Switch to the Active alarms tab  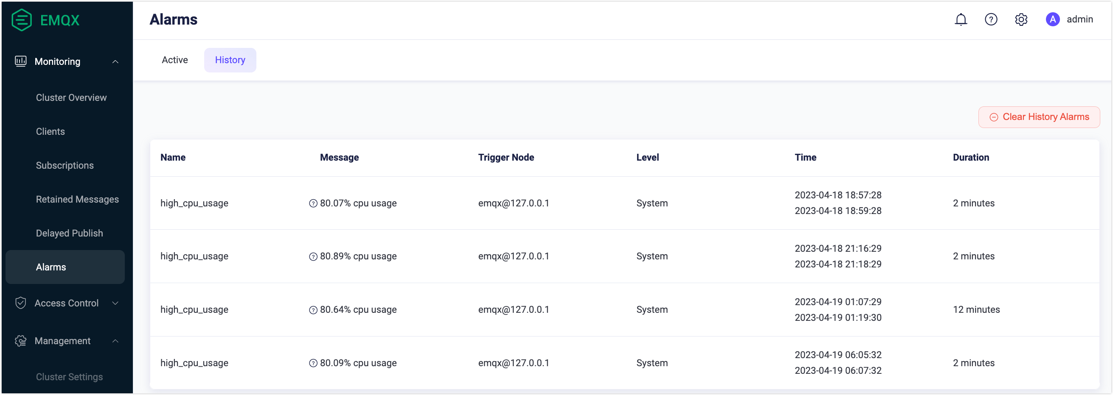click(x=174, y=60)
